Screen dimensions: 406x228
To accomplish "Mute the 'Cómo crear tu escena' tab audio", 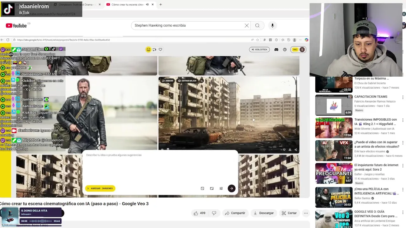I will tap(147, 4).
